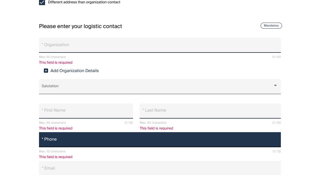Click the Organization required-field error message
Viewport: 325px width, 175px height.
pos(56,62)
